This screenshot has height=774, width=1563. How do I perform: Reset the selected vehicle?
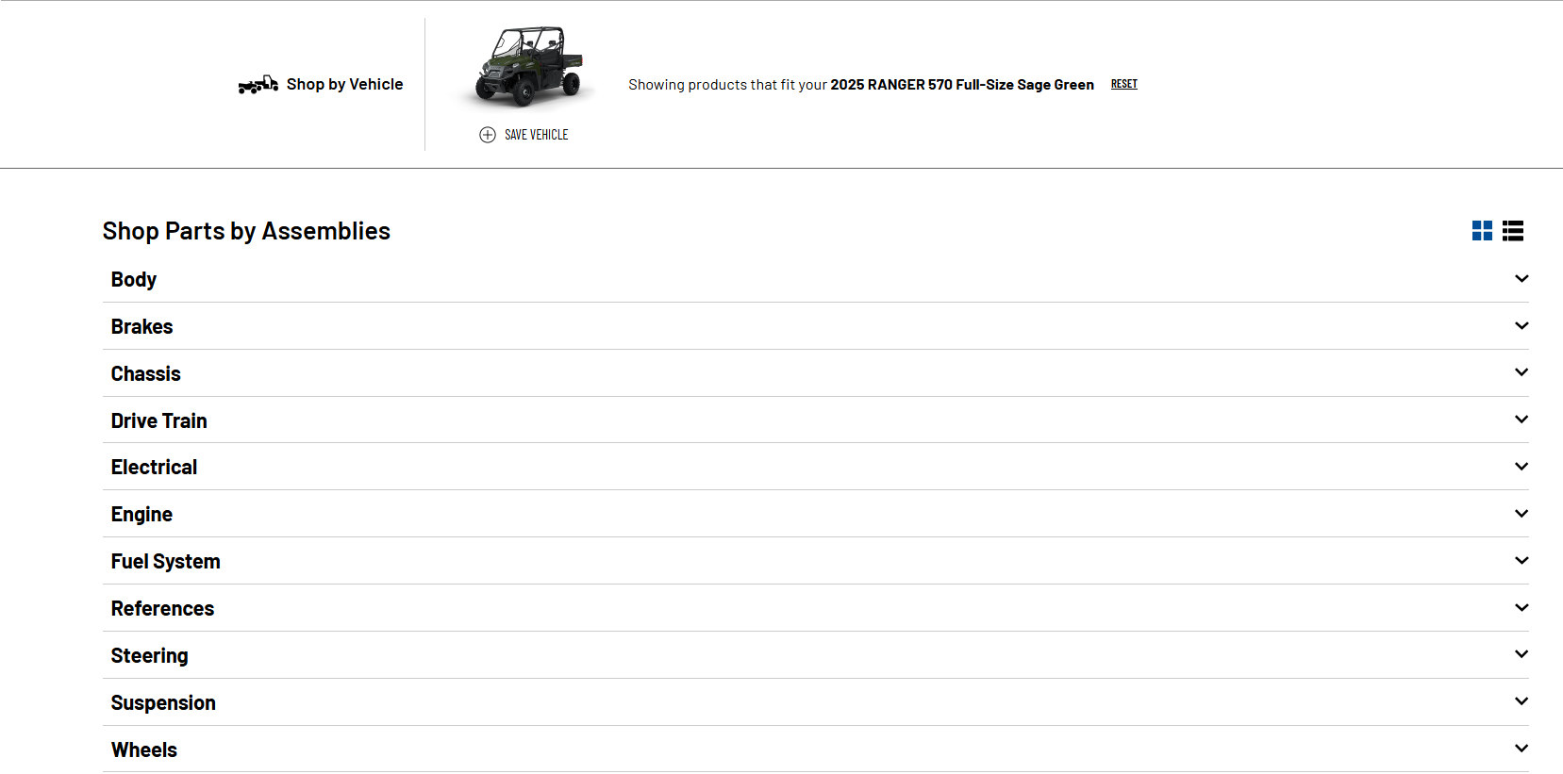point(1123,84)
